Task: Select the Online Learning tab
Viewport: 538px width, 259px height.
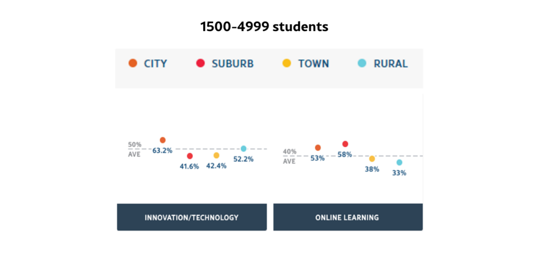Action: pos(347,217)
